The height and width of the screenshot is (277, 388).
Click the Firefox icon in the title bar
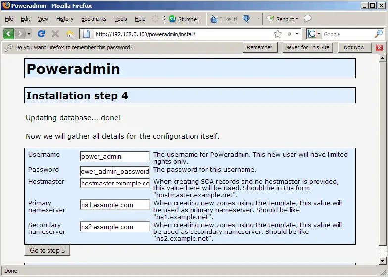pos(6,5)
